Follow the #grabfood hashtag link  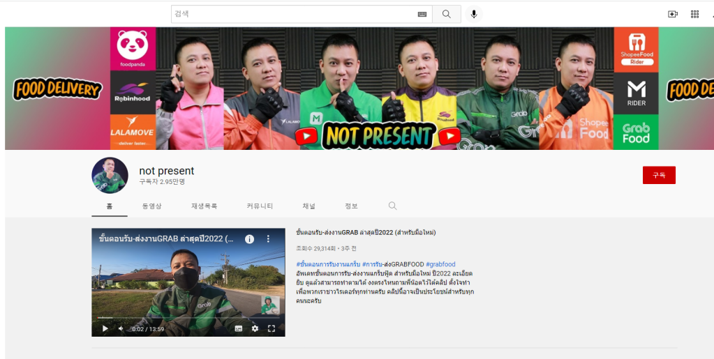point(440,264)
